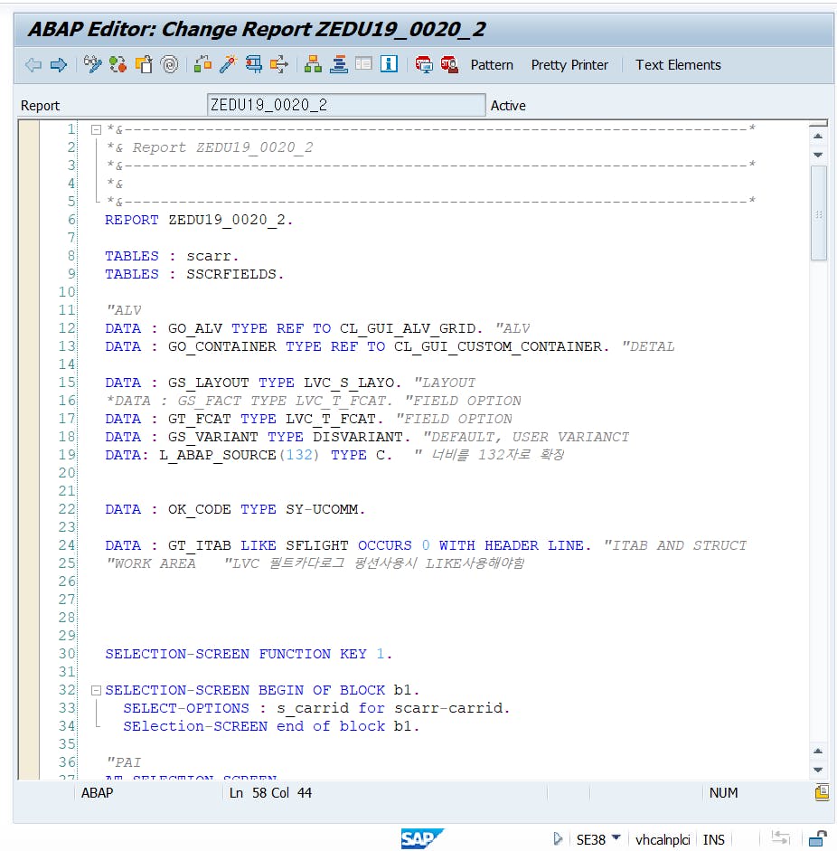This screenshot has width=837, height=851.
Task: Collapse the SELECTION-SCREEN block at line 32
Action: 96,690
